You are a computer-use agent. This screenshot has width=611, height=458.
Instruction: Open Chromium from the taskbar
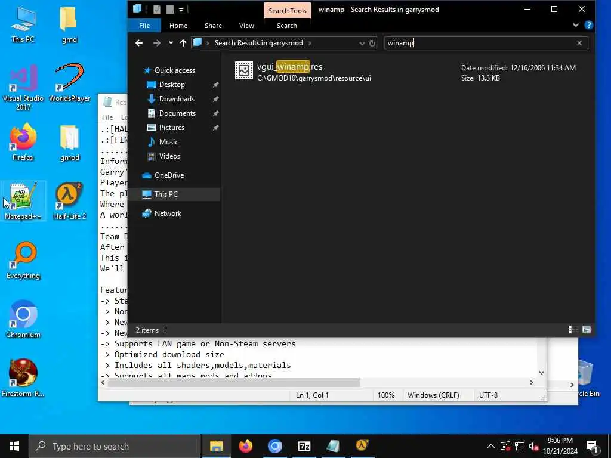(x=274, y=446)
